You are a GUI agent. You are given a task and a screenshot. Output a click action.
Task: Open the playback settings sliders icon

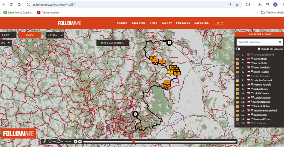coord(44,141)
